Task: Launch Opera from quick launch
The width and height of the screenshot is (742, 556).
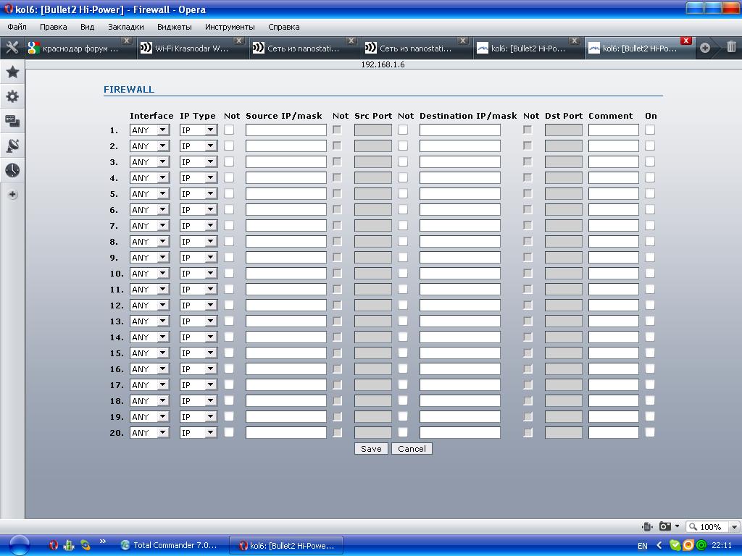Action: (54, 545)
